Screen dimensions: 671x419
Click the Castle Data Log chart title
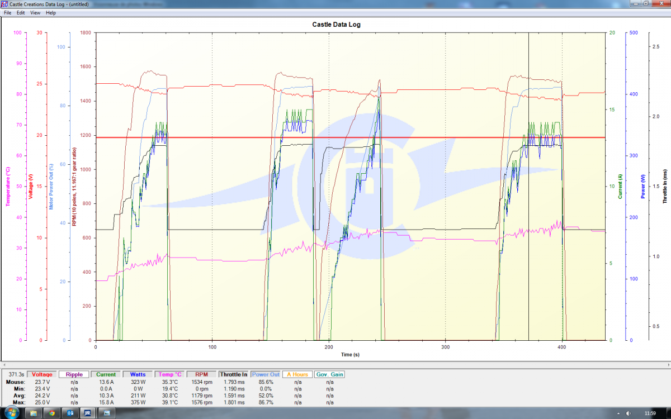336,25
